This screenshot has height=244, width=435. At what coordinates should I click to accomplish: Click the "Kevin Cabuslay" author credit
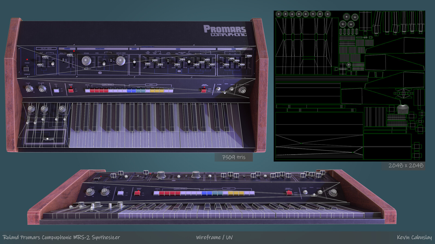pyautogui.click(x=414, y=237)
